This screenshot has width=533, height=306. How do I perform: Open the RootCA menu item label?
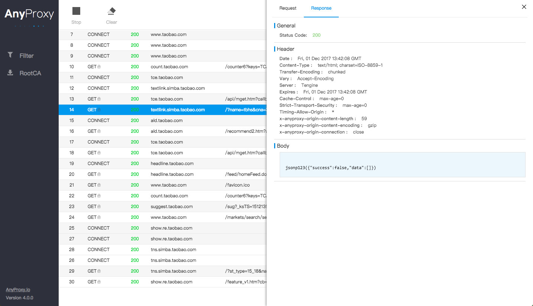point(30,73)
